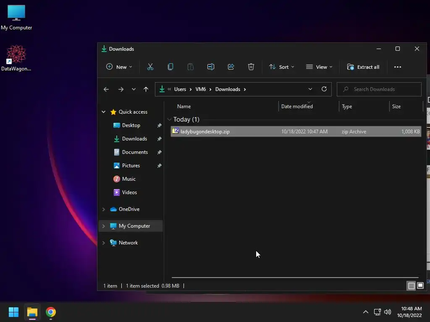Open the View dropdown menu
Image resolution: width=430 pixels, height=322 pixels.
click(x=319, y=67)
